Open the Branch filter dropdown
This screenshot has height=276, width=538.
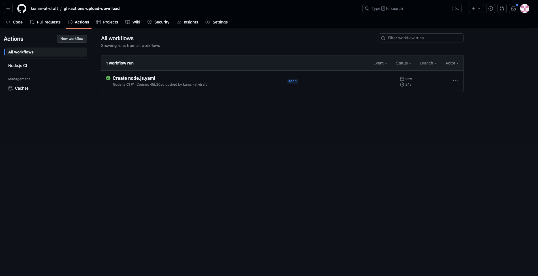(x=428, y=63)
